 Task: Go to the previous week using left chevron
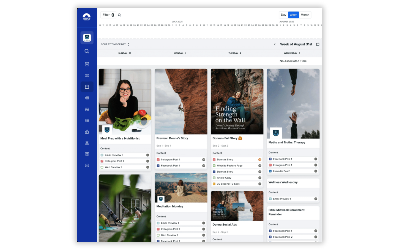275,44
